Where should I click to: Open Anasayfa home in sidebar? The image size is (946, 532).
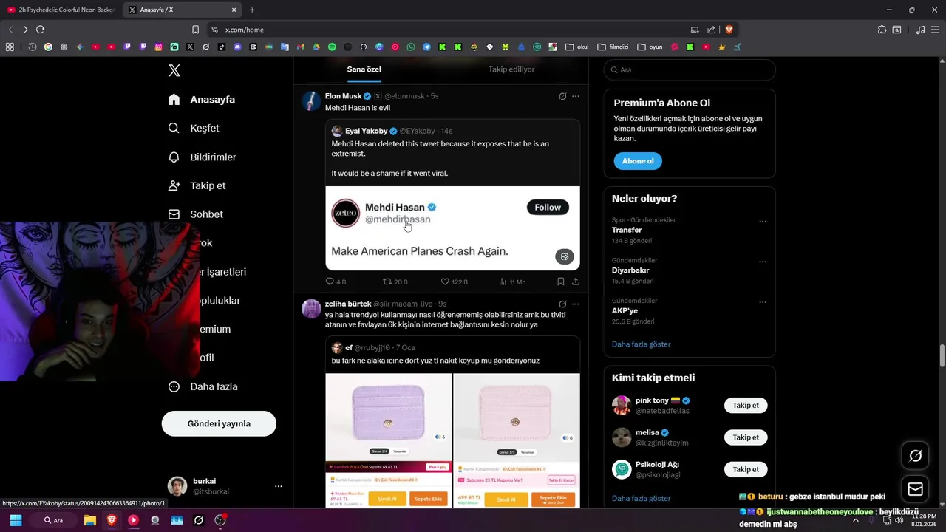point(202,99)
